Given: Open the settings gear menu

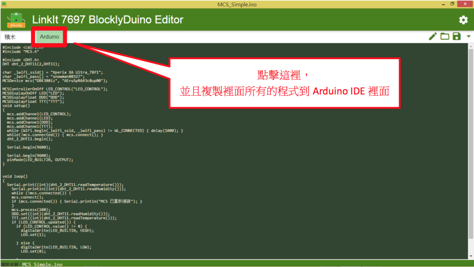Looking at the screenshot, I should point(463,20).
